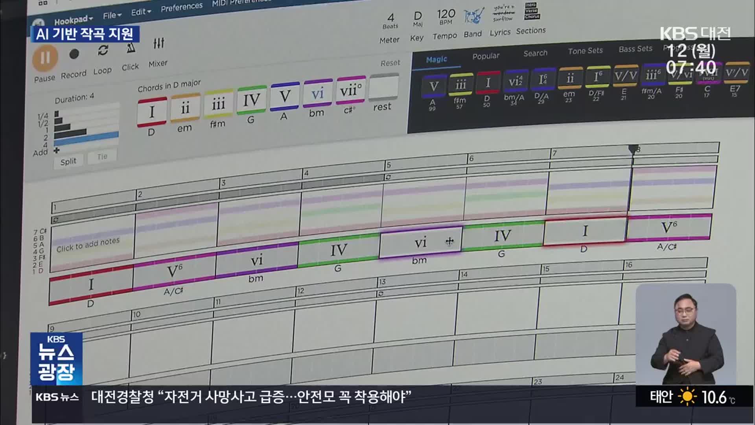The height and width of the screenshot is (425, 755).
Task: Select I chord in measure 1
Action: click(x=91, y=284)
